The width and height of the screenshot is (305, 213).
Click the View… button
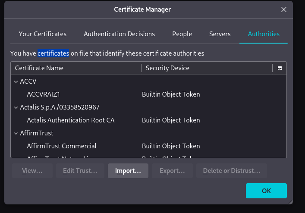coord(32,171)
